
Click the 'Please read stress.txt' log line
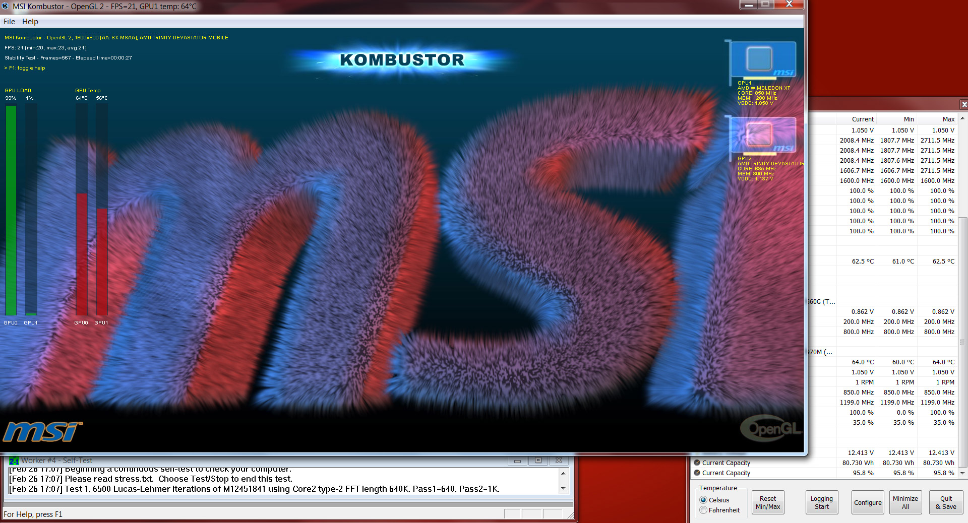(150, 479)
